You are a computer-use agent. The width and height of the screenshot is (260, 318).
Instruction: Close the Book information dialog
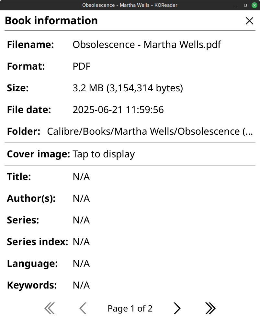[249, 21]
